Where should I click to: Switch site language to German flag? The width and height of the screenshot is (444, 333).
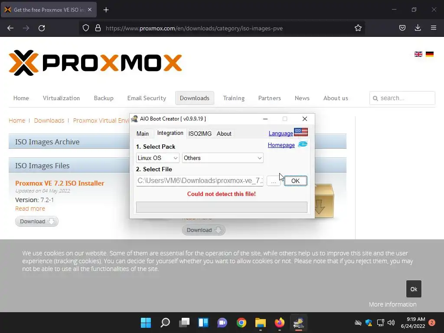[x=430, y=54]
